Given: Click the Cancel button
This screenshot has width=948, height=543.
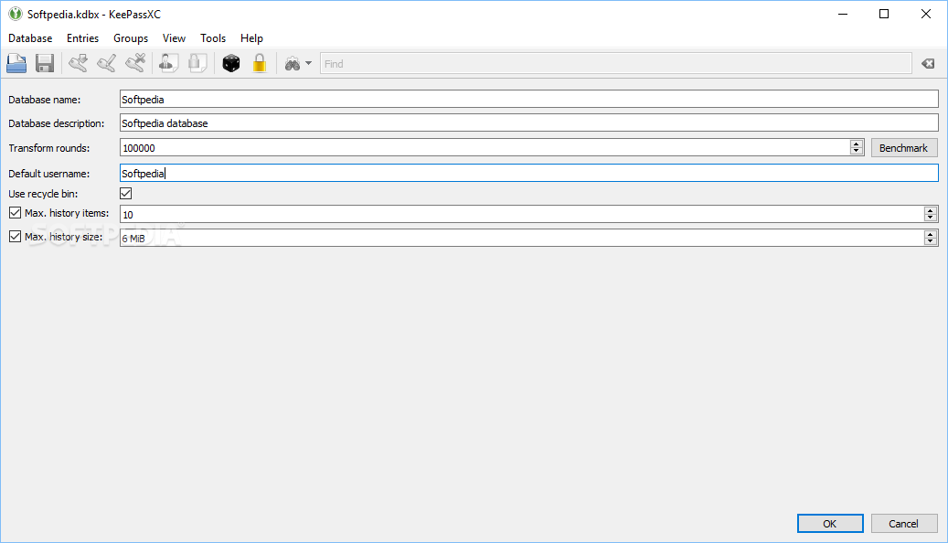Looking at the screenshot, I should [x=904, y=524].
